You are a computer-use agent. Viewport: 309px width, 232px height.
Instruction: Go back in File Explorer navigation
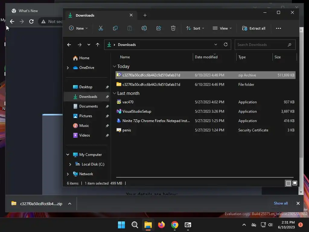(69, 45)
